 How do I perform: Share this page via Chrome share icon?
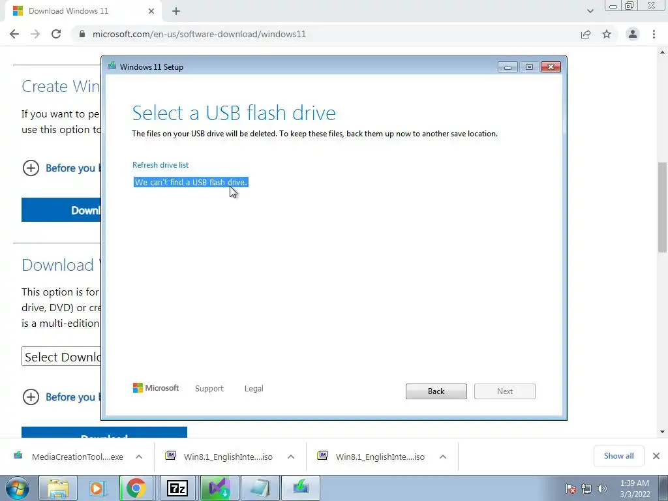[586, 34]
